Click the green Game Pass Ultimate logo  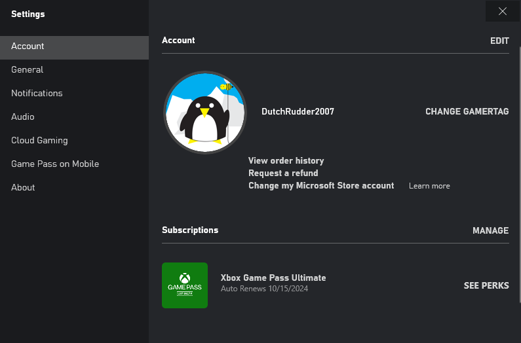click(x=185, y=285)
